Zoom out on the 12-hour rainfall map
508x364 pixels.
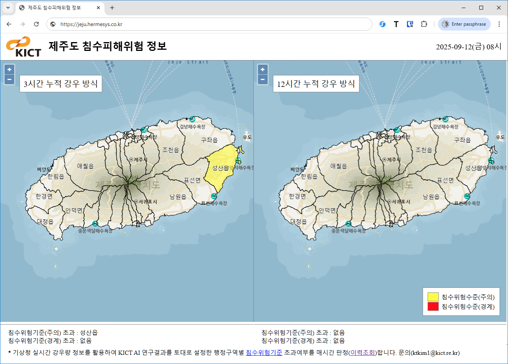coord(263,80)
